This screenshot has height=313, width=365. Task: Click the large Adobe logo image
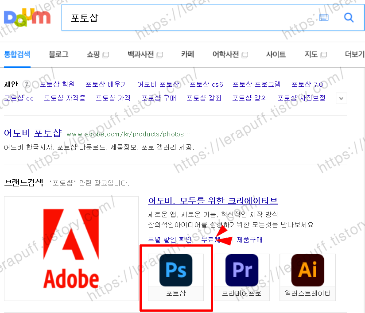[x=71, y=248]
